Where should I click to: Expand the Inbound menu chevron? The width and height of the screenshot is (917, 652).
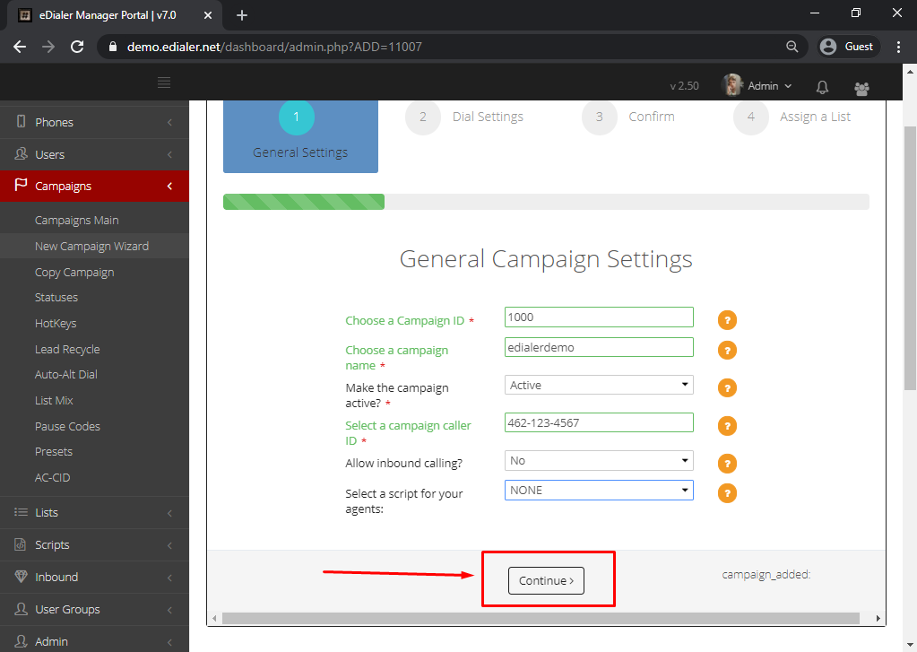tap(169, 578)
